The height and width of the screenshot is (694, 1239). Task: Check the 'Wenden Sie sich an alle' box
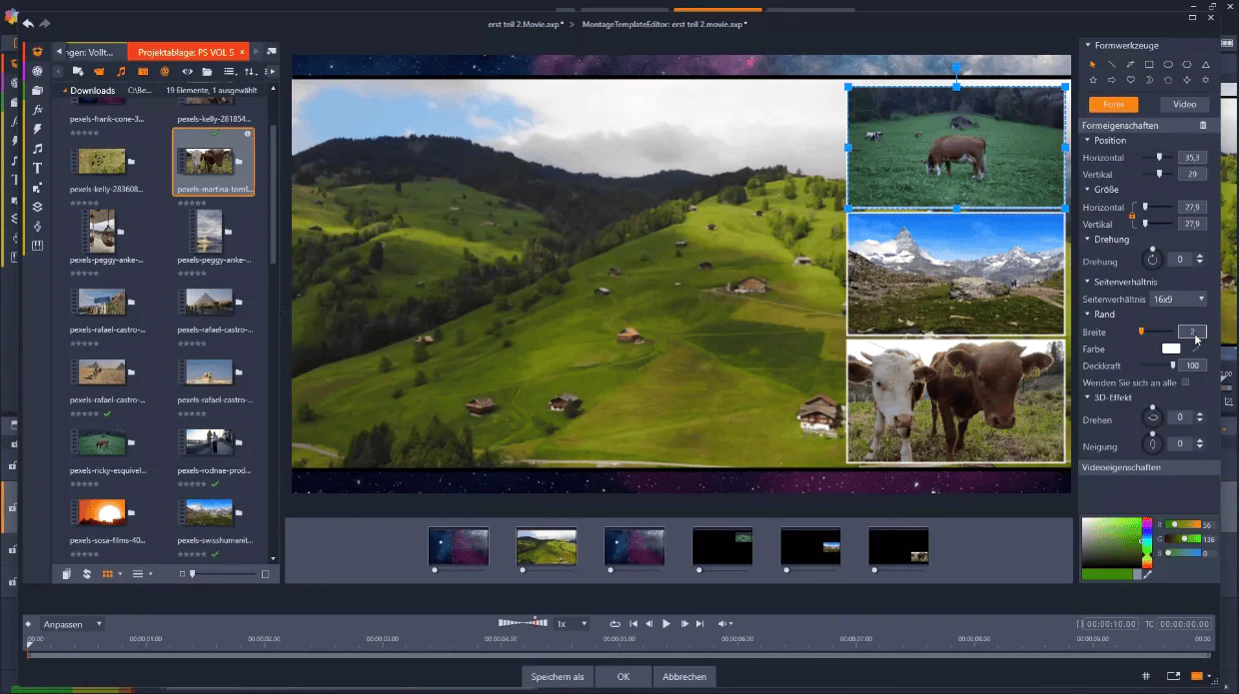click(x=1186, y=382)
